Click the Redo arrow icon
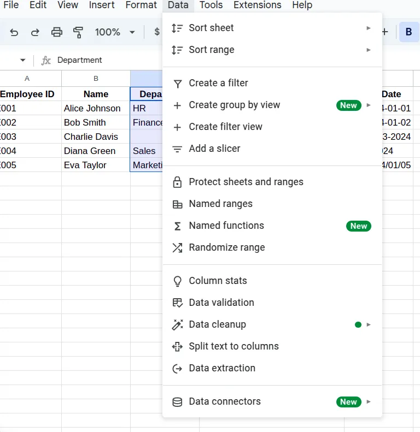This screenshot has width=420, height=432. pyautogui.click(x=35, y=32)
